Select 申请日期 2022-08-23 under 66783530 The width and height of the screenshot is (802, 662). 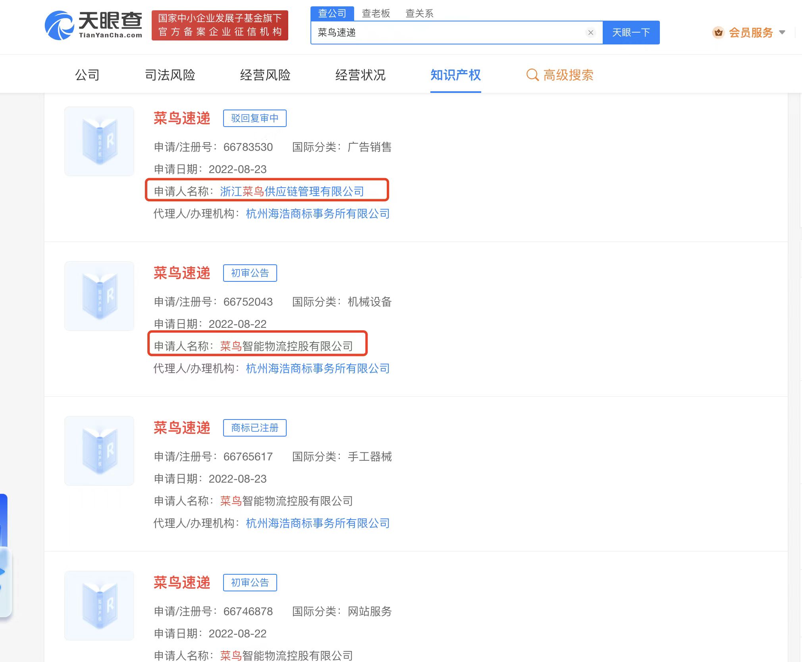pyautogui.click(x=210, y=169)
